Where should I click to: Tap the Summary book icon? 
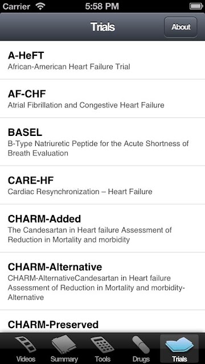click(x=64, y=345)
